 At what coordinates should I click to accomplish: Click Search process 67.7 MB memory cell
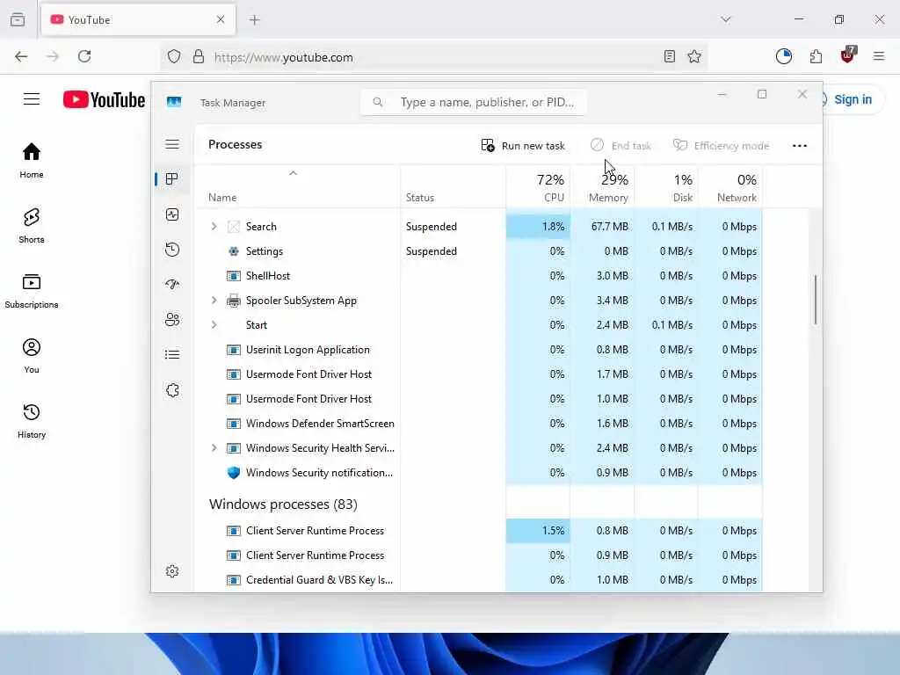[x=602, y=226]
